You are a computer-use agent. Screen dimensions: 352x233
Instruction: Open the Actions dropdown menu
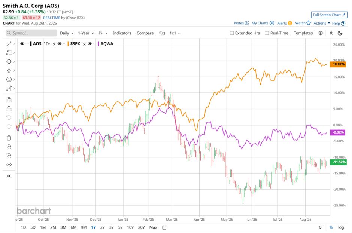pyautogui.click(x=322, y=23)
